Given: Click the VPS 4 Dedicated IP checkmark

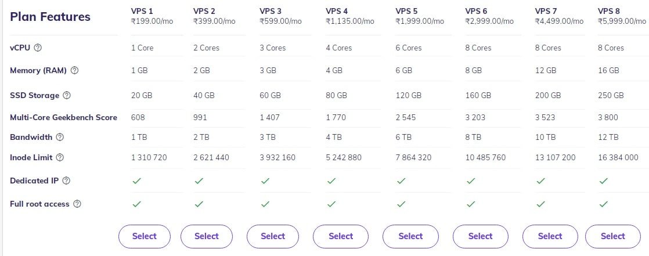Looking at the screenshot, I should click(x=331, y=181).
